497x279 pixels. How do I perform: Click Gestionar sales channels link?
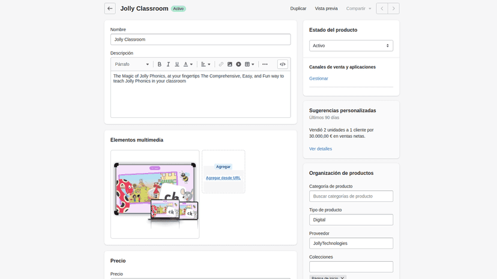point(319,78)
